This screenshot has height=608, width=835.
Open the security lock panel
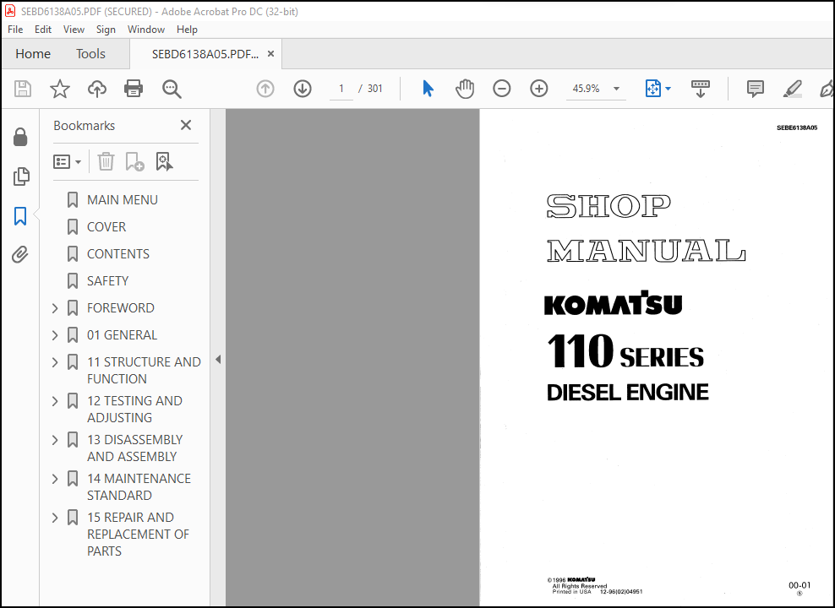pos(20,137)
